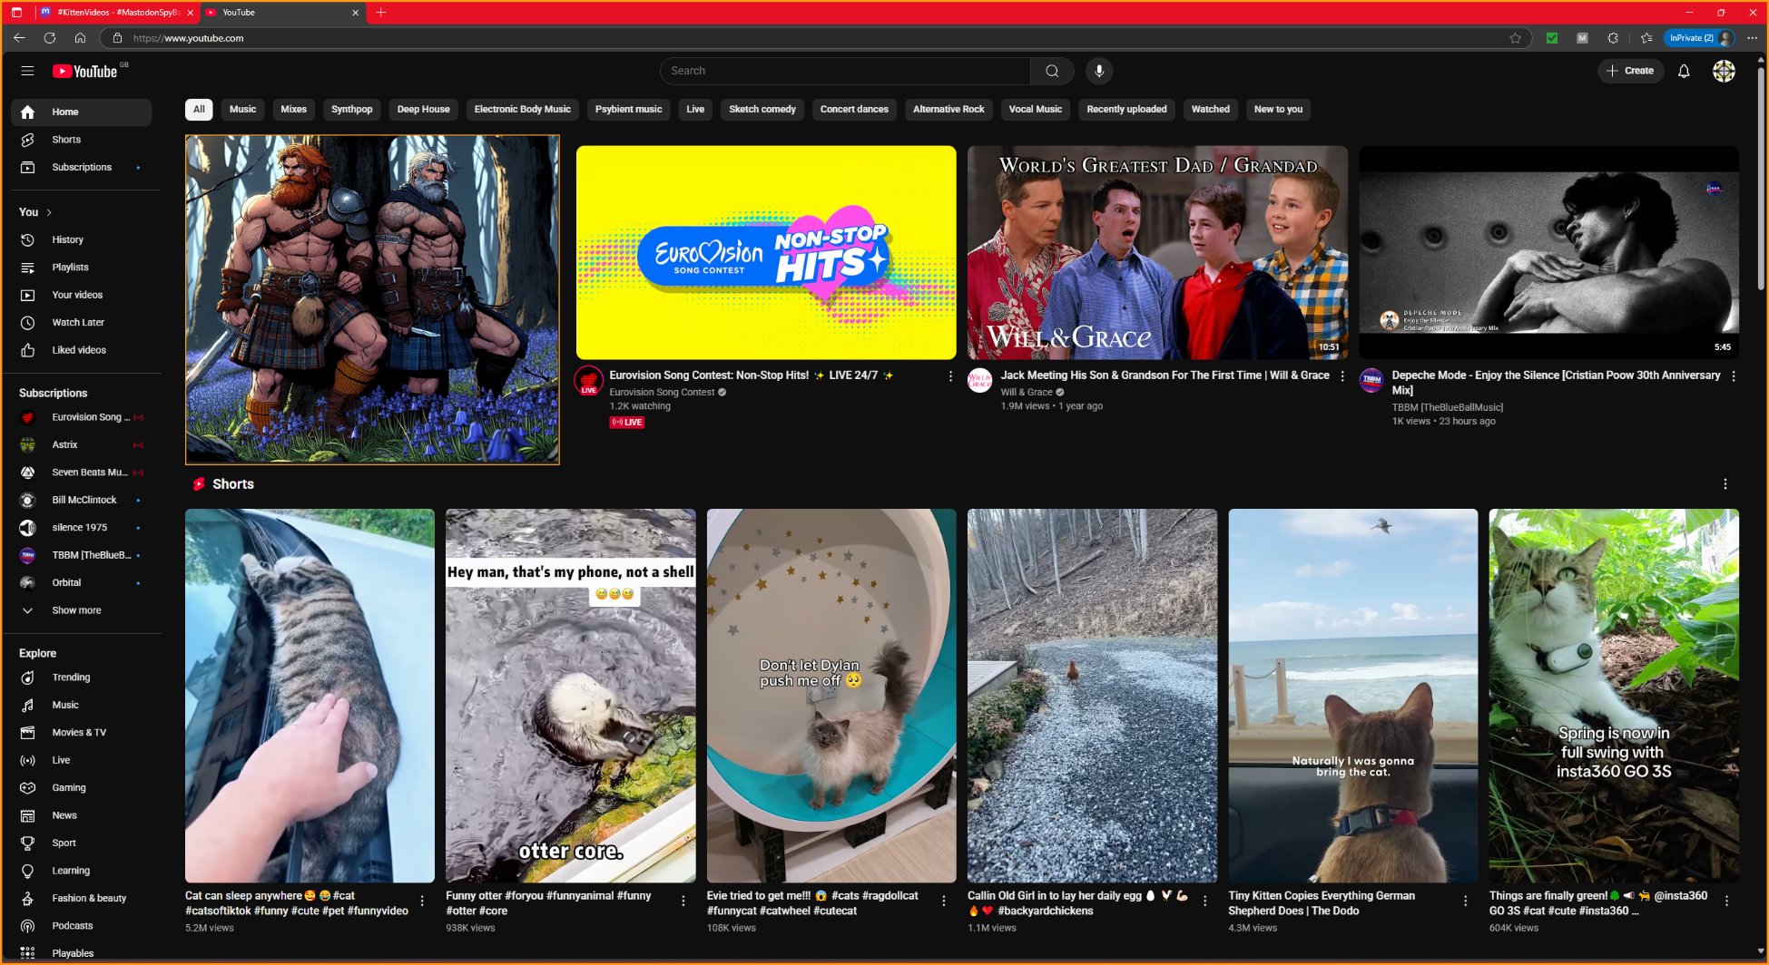Image resolution: width=1769 pixels, height=965 pixels.
Task: Open Subscriptions in sidebar
Action: pyautogui.click(x=81, y=167)
